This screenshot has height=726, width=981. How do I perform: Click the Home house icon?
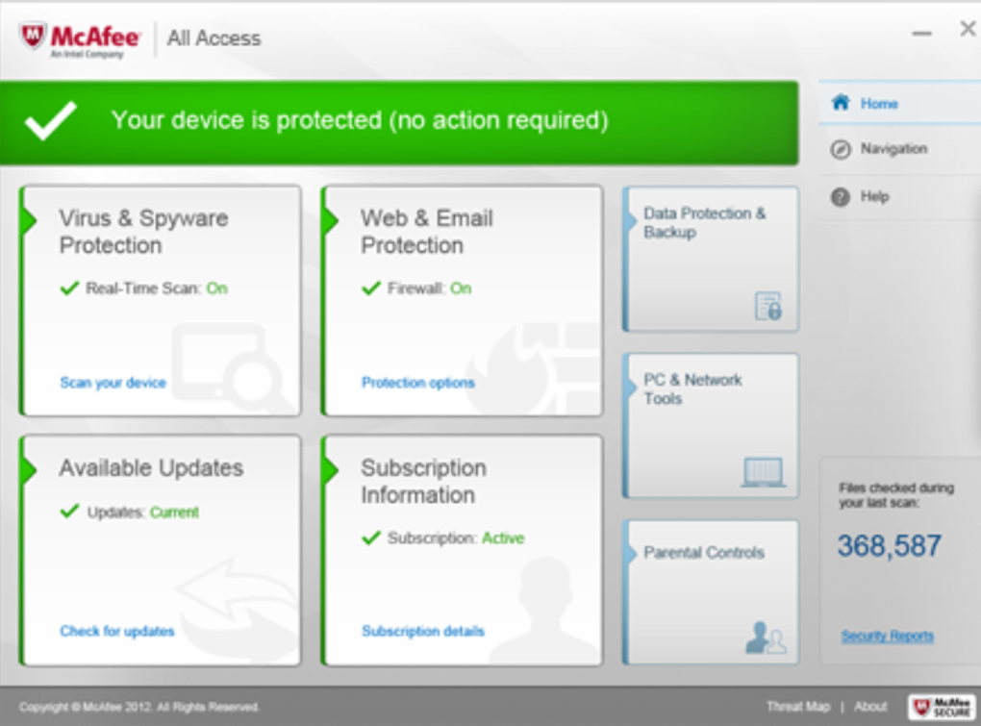point(841,102)
